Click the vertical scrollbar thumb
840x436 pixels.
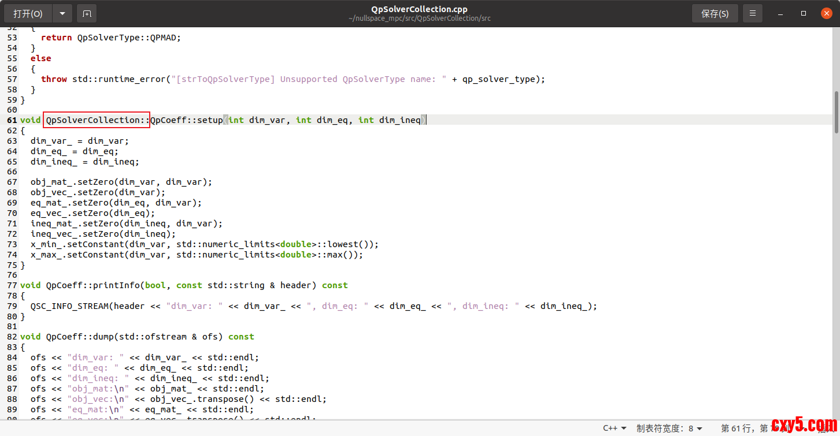coord(836,112)
